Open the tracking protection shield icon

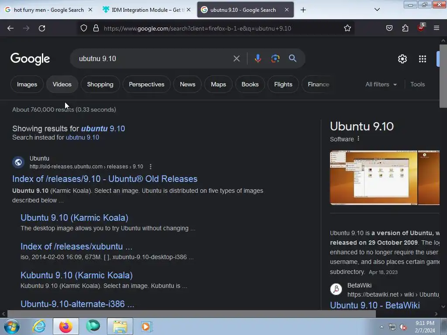click(x=83, y=28)
